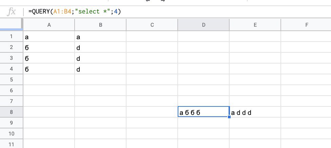Screen dimensions: 331x148
Task: Select column B header
Action: [100, 25]
